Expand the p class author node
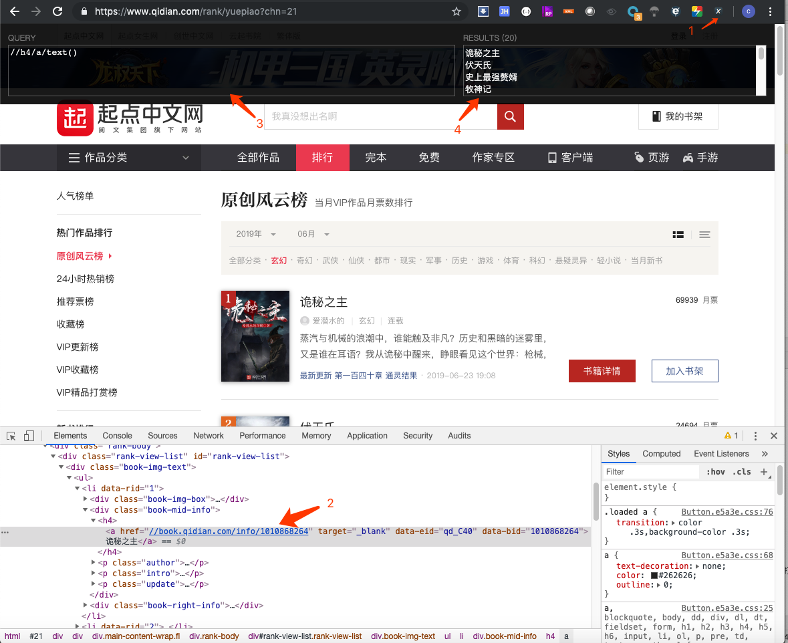The height and width of the screenshot is (643, 788). click(x=94, y=563)
